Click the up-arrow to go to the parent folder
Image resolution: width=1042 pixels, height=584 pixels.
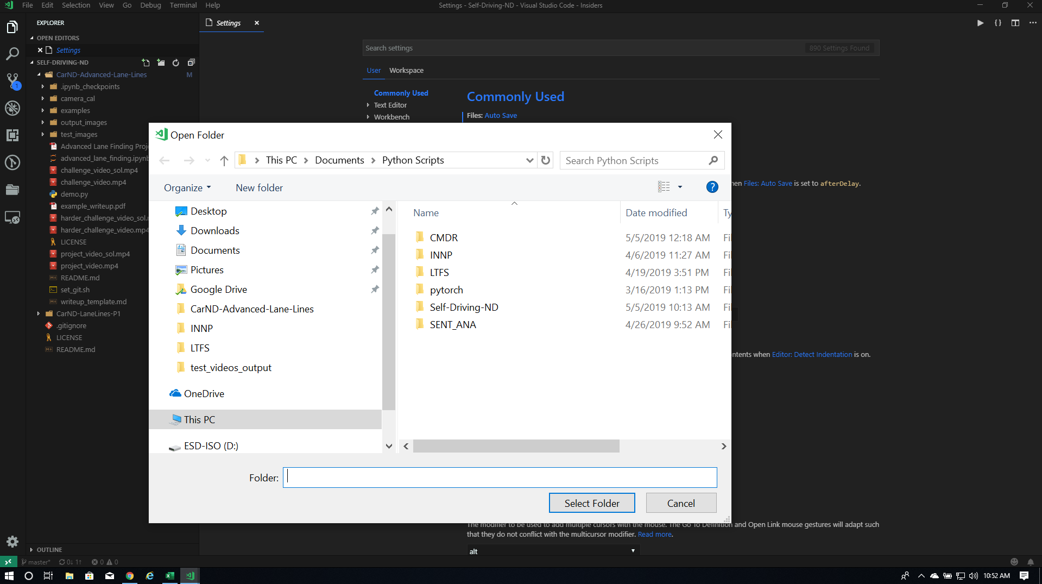click(x=224, y=160)
